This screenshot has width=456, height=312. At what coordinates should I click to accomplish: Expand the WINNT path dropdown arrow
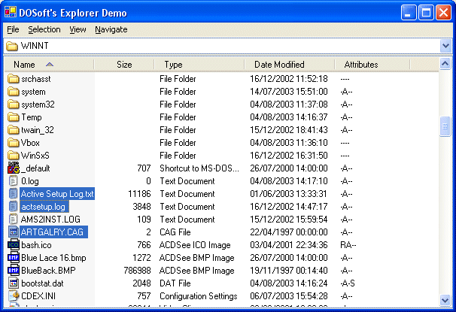coord(445,47)
